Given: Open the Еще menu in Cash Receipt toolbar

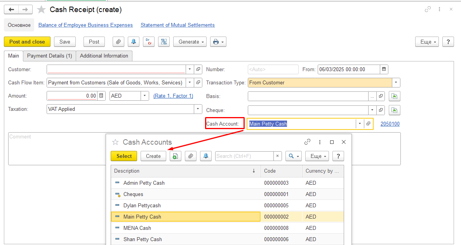Looking at the screenshot, I should tap(427, 42).
